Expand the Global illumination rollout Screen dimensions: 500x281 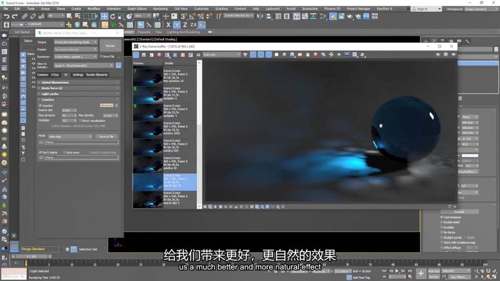coord(79,82)
